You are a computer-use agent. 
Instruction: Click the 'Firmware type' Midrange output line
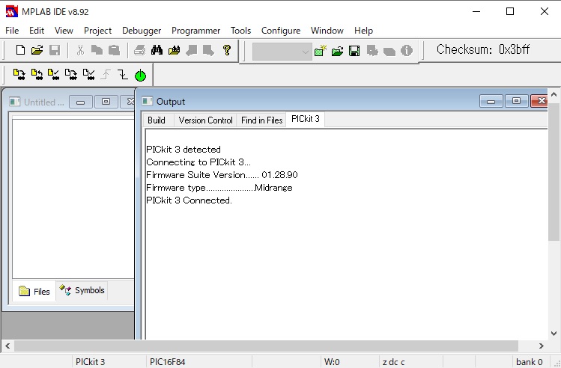(219, 188)
